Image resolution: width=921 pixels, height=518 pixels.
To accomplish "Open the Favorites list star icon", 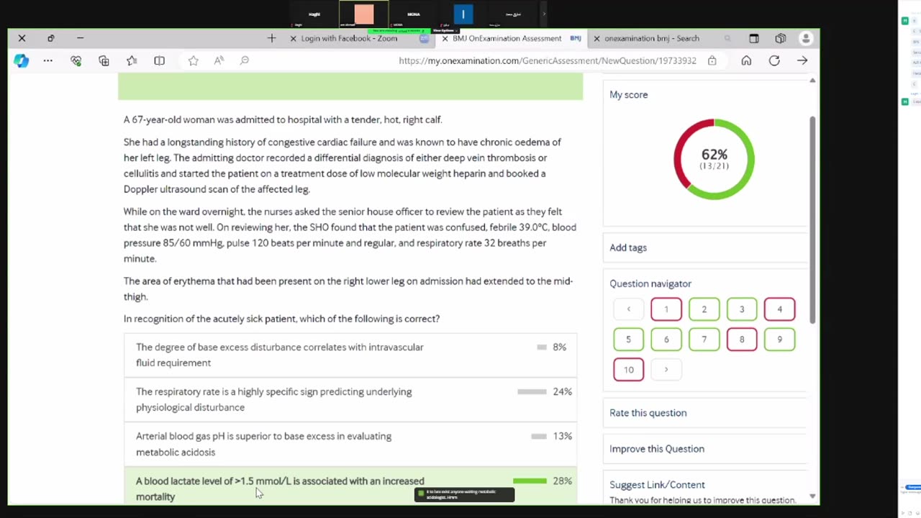I will pos(132,60).
